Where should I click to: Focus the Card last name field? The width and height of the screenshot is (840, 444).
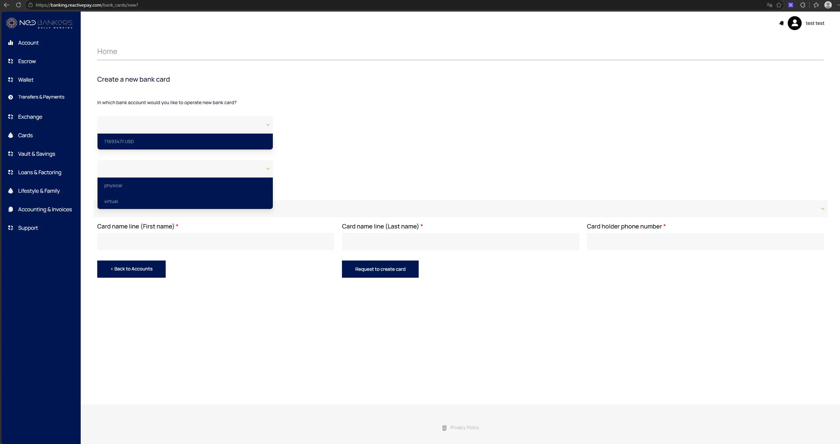460,242
